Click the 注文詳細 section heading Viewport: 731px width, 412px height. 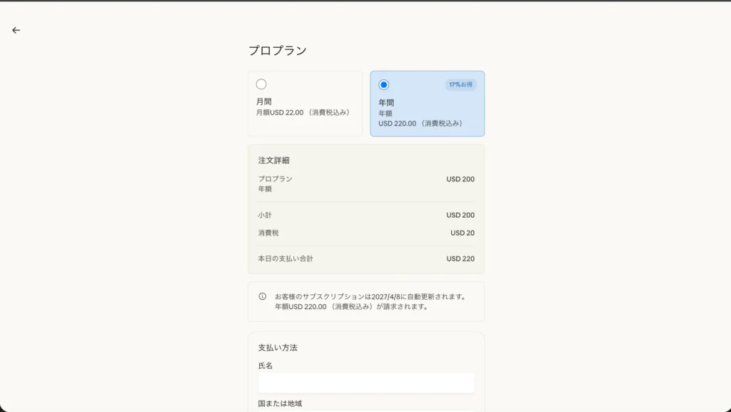(273, 161)
